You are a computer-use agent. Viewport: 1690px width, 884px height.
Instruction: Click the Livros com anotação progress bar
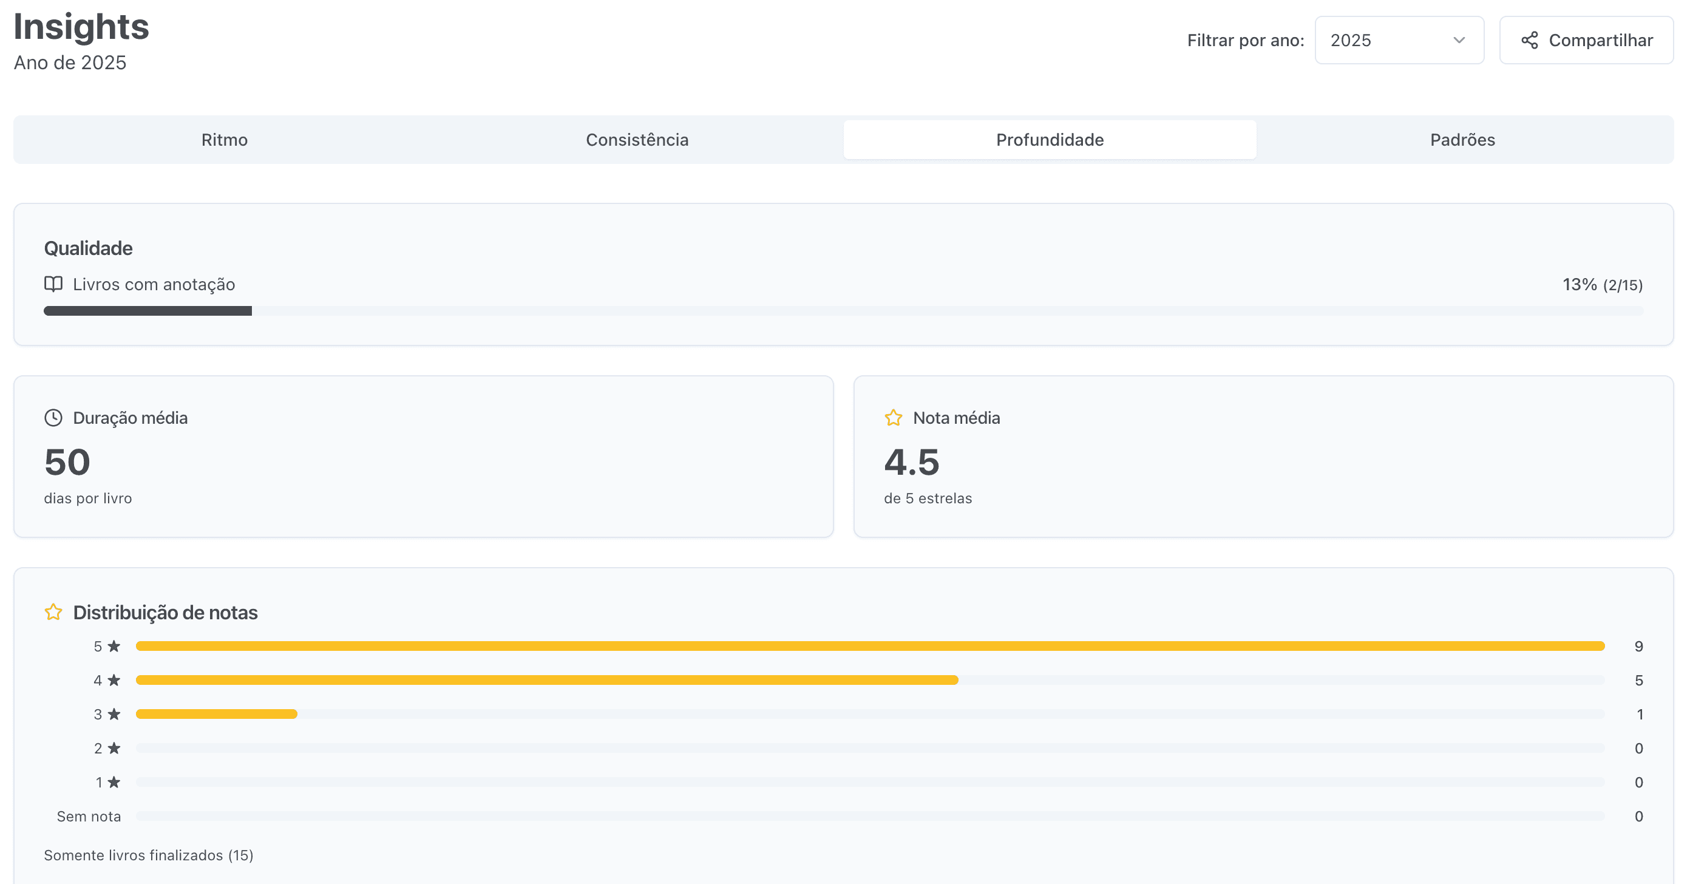[844, 311]
